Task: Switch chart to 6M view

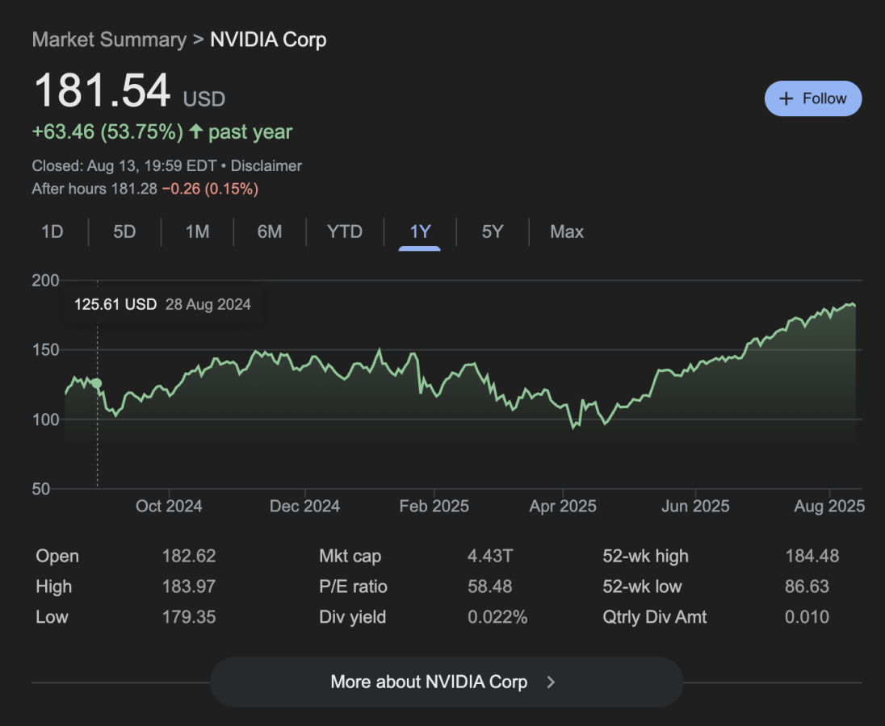Action: pos(270,232)
